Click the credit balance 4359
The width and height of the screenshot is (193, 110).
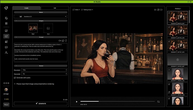(6, 99)
